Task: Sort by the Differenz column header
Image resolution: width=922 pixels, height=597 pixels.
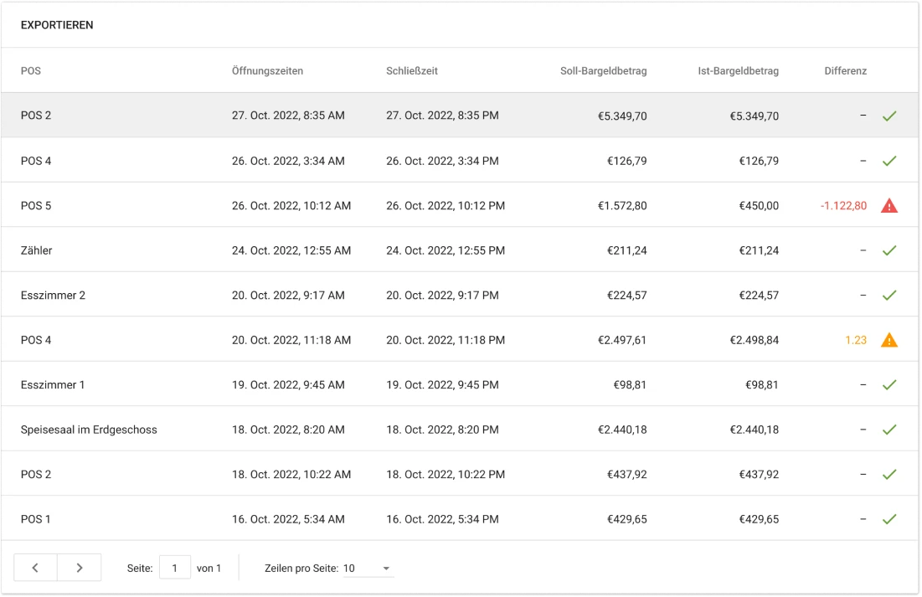Action: (x=845, y=71)
